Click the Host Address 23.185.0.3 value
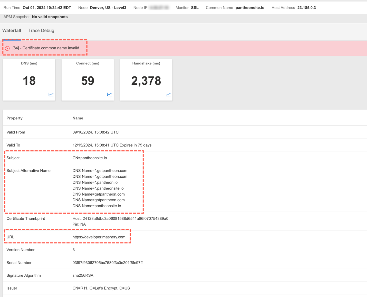The height and width of the screenshot is (298, 367). click(x=307, y=8)
